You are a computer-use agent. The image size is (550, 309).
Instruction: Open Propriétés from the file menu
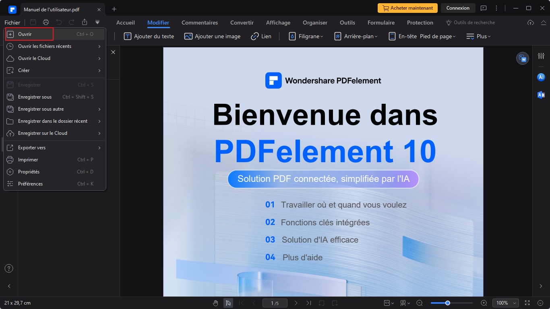point(55,172)
